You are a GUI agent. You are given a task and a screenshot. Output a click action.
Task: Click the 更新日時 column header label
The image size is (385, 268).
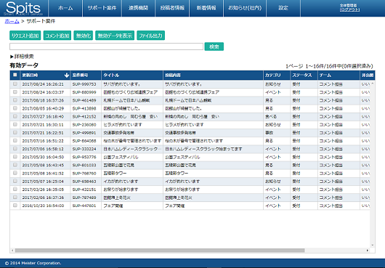point(30,76)
